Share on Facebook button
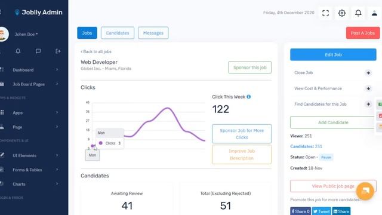This screenshot has height=215, width=382. click(300, 211)
